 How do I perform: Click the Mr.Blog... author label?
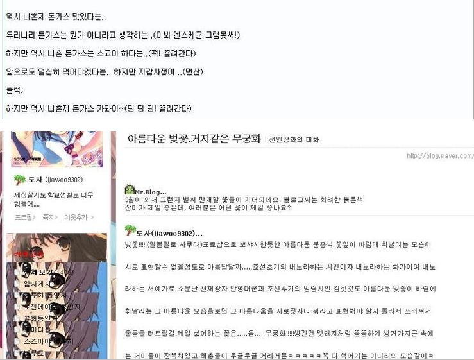click(150, 192)
